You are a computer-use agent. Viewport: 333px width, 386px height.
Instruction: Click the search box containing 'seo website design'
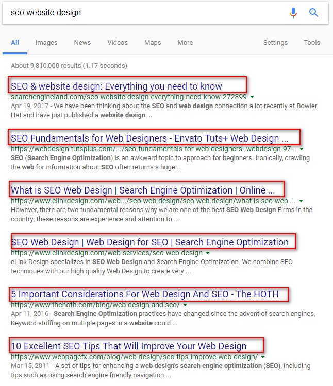165,13
